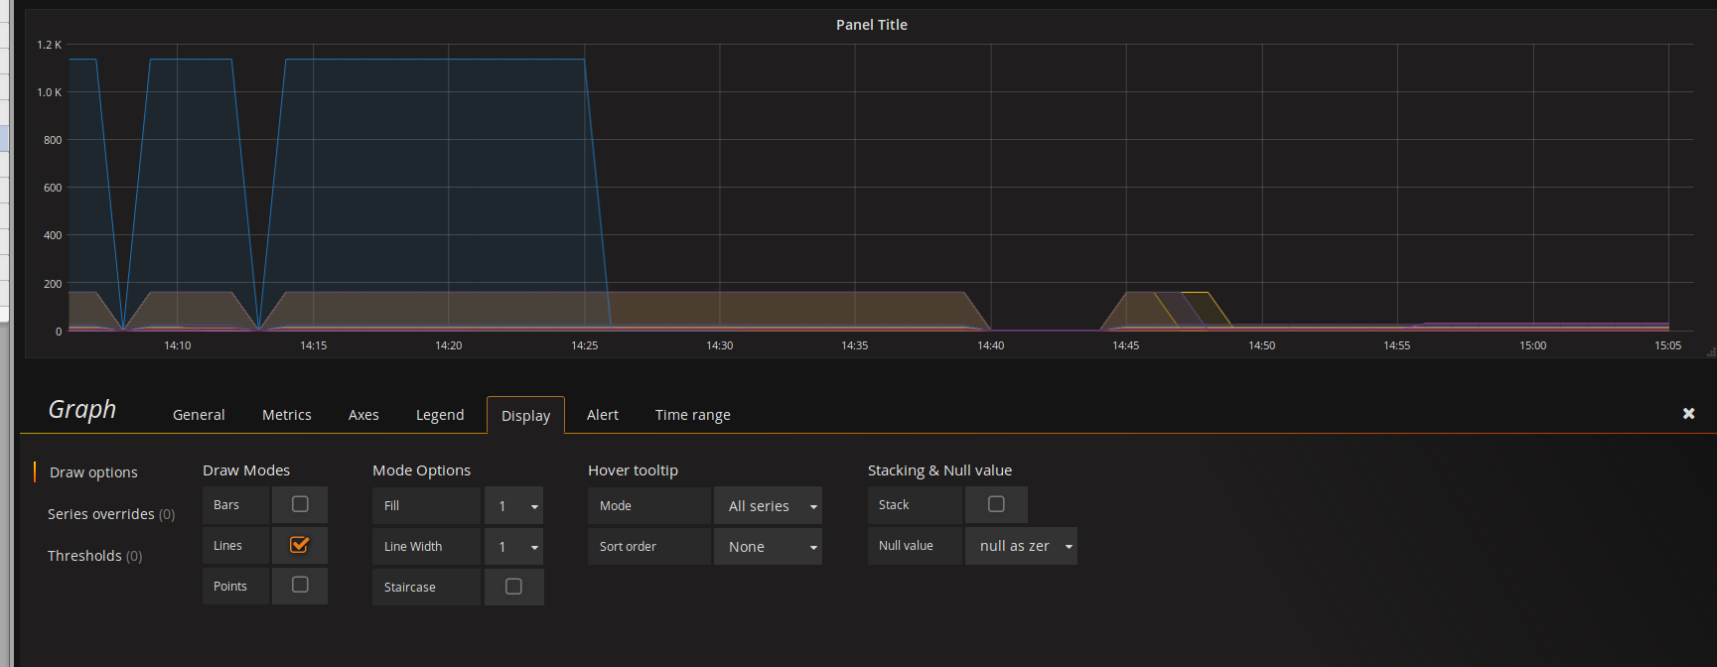Switch to the General tab
Screen dimensions: 1717x667
pyautogui.click(x=199, y=415)
